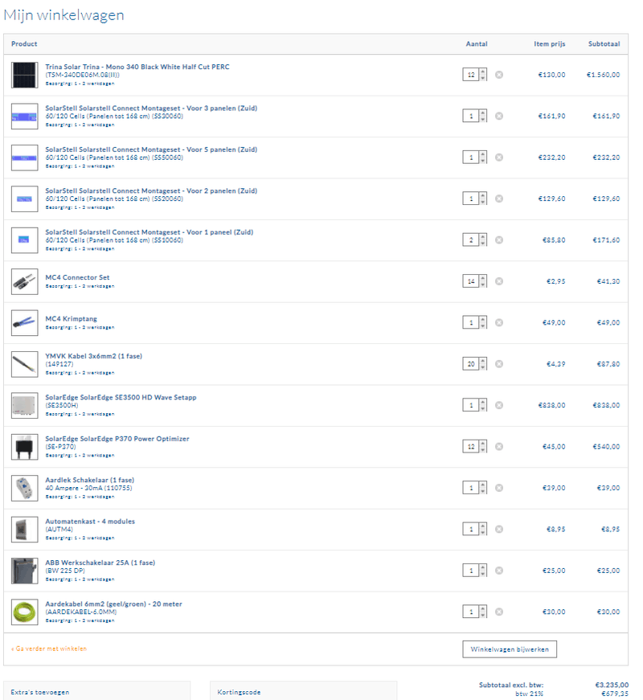Click the MC4 Krimptang product thumbnail
The width and height of the screenshot is (643, 700).
pyautogui.click(x=24, y=322)
